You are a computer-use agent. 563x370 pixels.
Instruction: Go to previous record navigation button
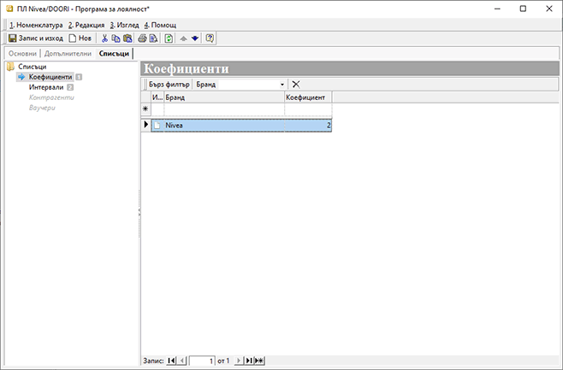tap(182, 361)
